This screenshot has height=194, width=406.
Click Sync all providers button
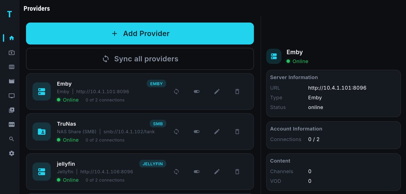click(x=140, y=59)
